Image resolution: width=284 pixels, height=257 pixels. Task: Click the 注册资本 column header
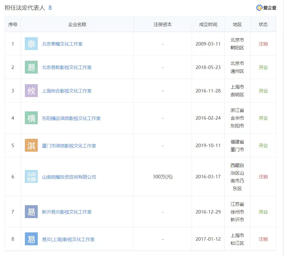click(x=162, y=24)
